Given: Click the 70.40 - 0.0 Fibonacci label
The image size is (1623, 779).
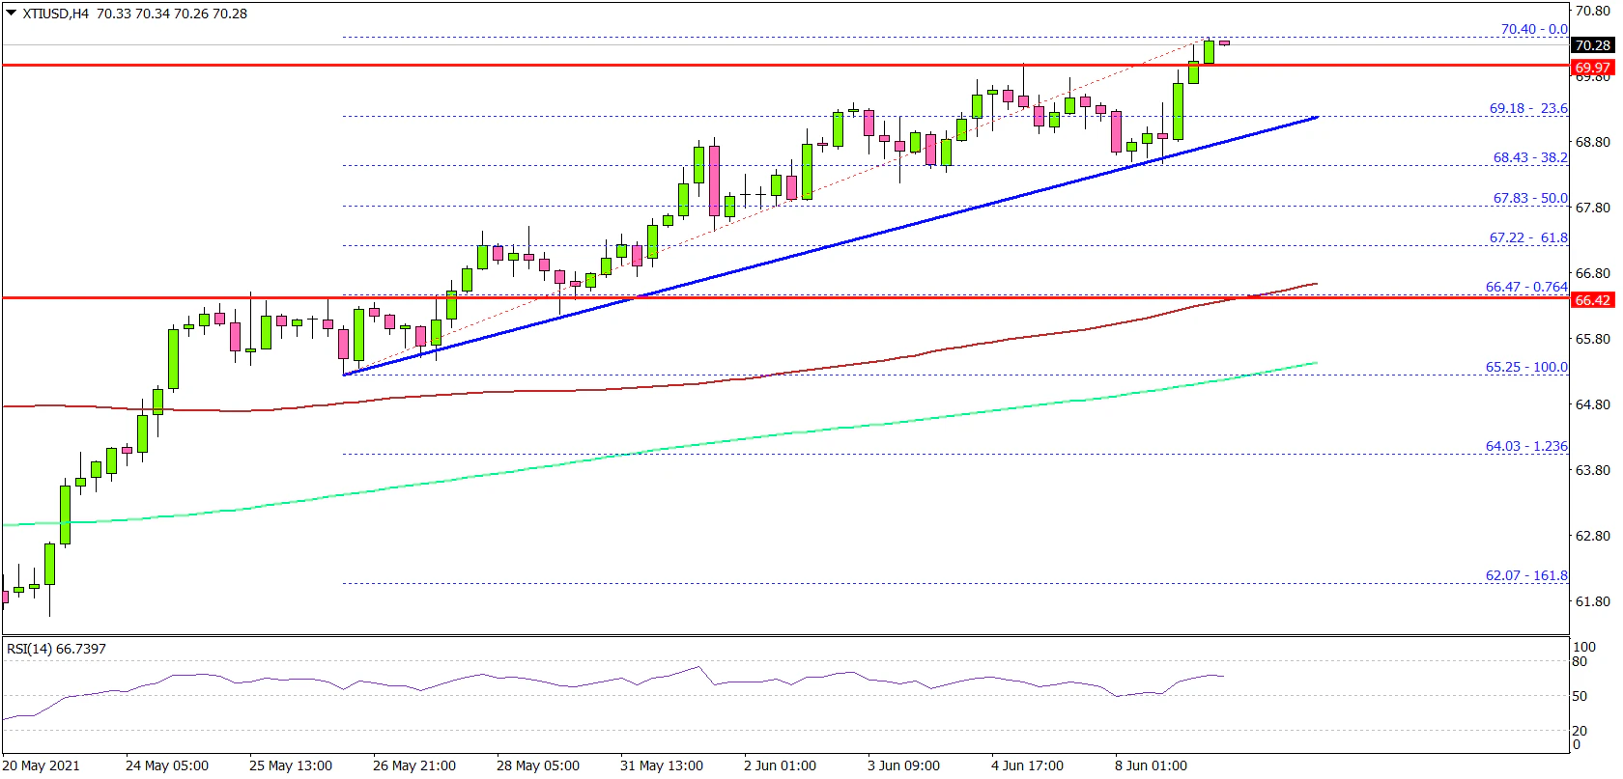Looking at the screenshot, I should click(1533, 29).
